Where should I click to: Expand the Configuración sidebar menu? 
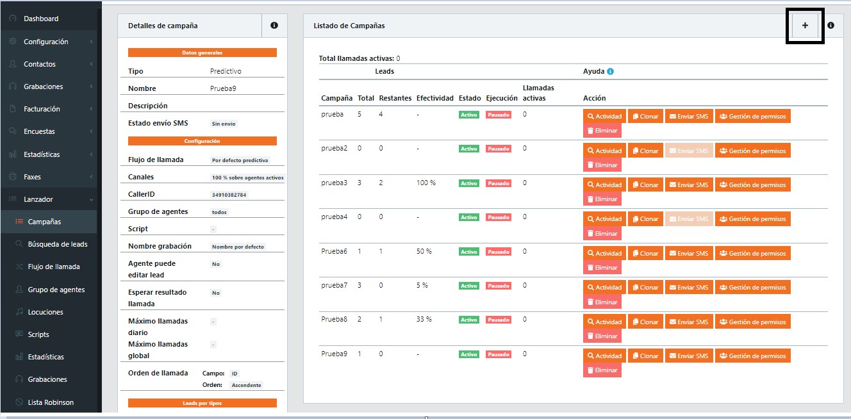coord(46,42)
